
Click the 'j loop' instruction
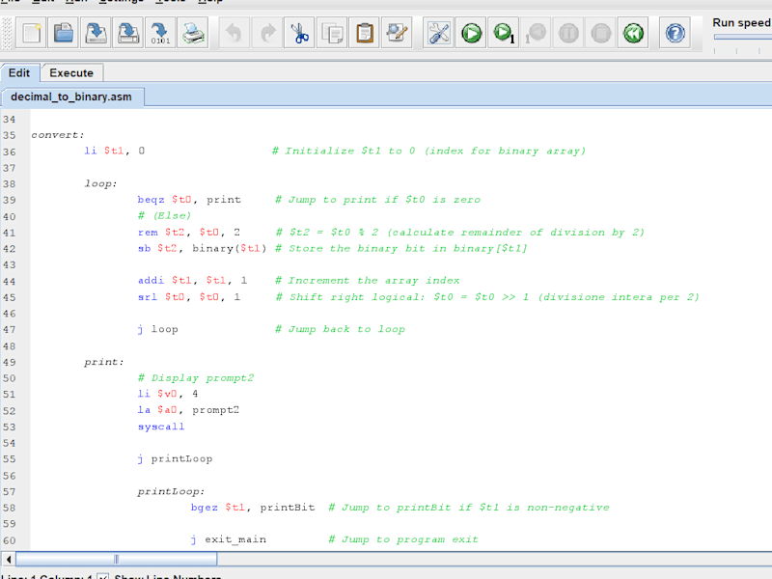(x=157, y=329)
